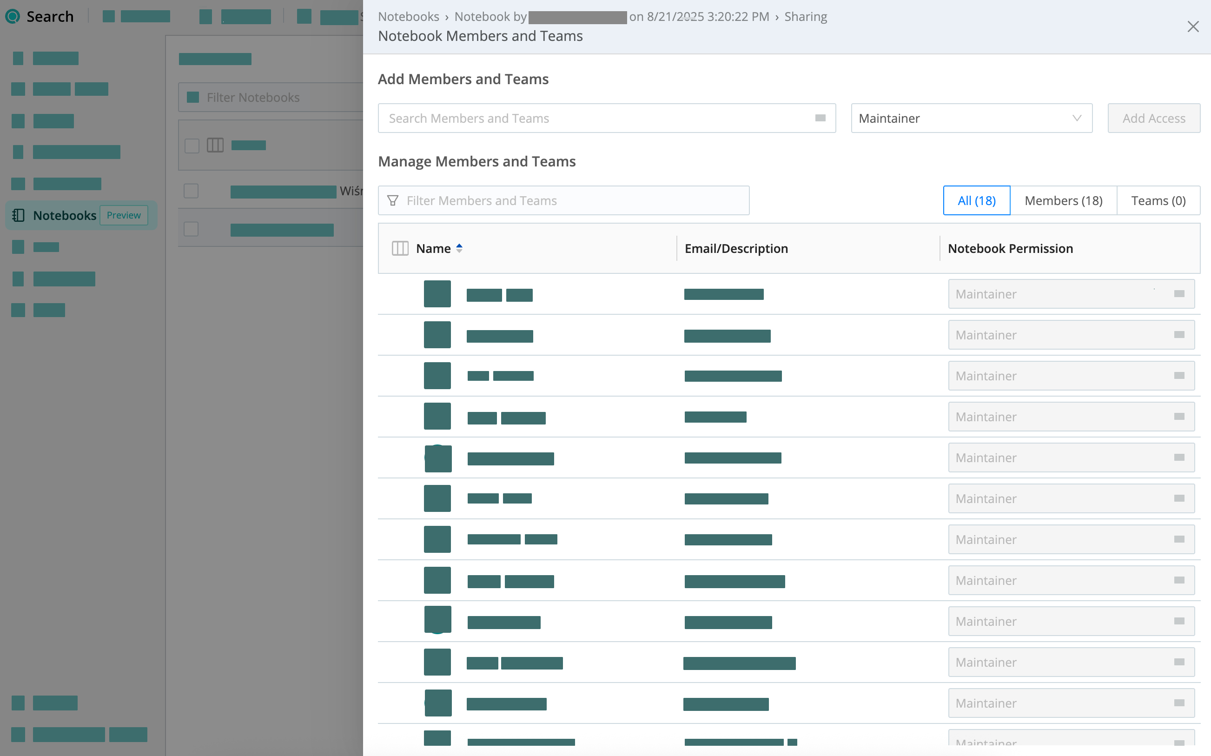
Task: Open the Maintainer role dropdown for adding access
Action: pos(971,118)
